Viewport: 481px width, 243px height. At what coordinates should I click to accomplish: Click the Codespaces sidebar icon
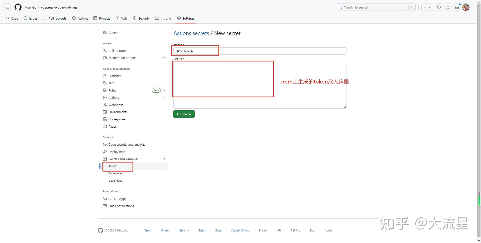coord(105,119)
